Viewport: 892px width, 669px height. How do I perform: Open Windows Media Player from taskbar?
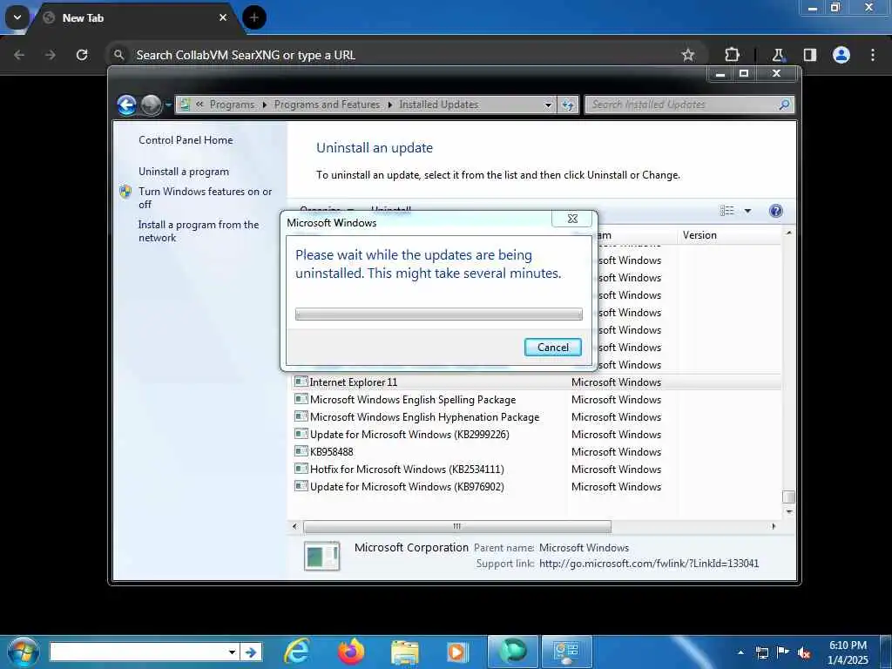coord(457,652)
